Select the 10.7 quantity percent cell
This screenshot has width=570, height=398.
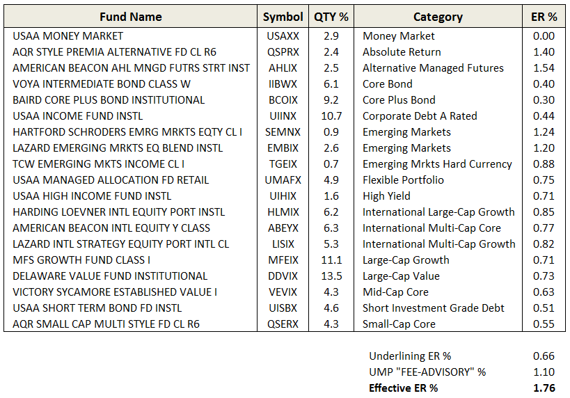coord(331,116)
